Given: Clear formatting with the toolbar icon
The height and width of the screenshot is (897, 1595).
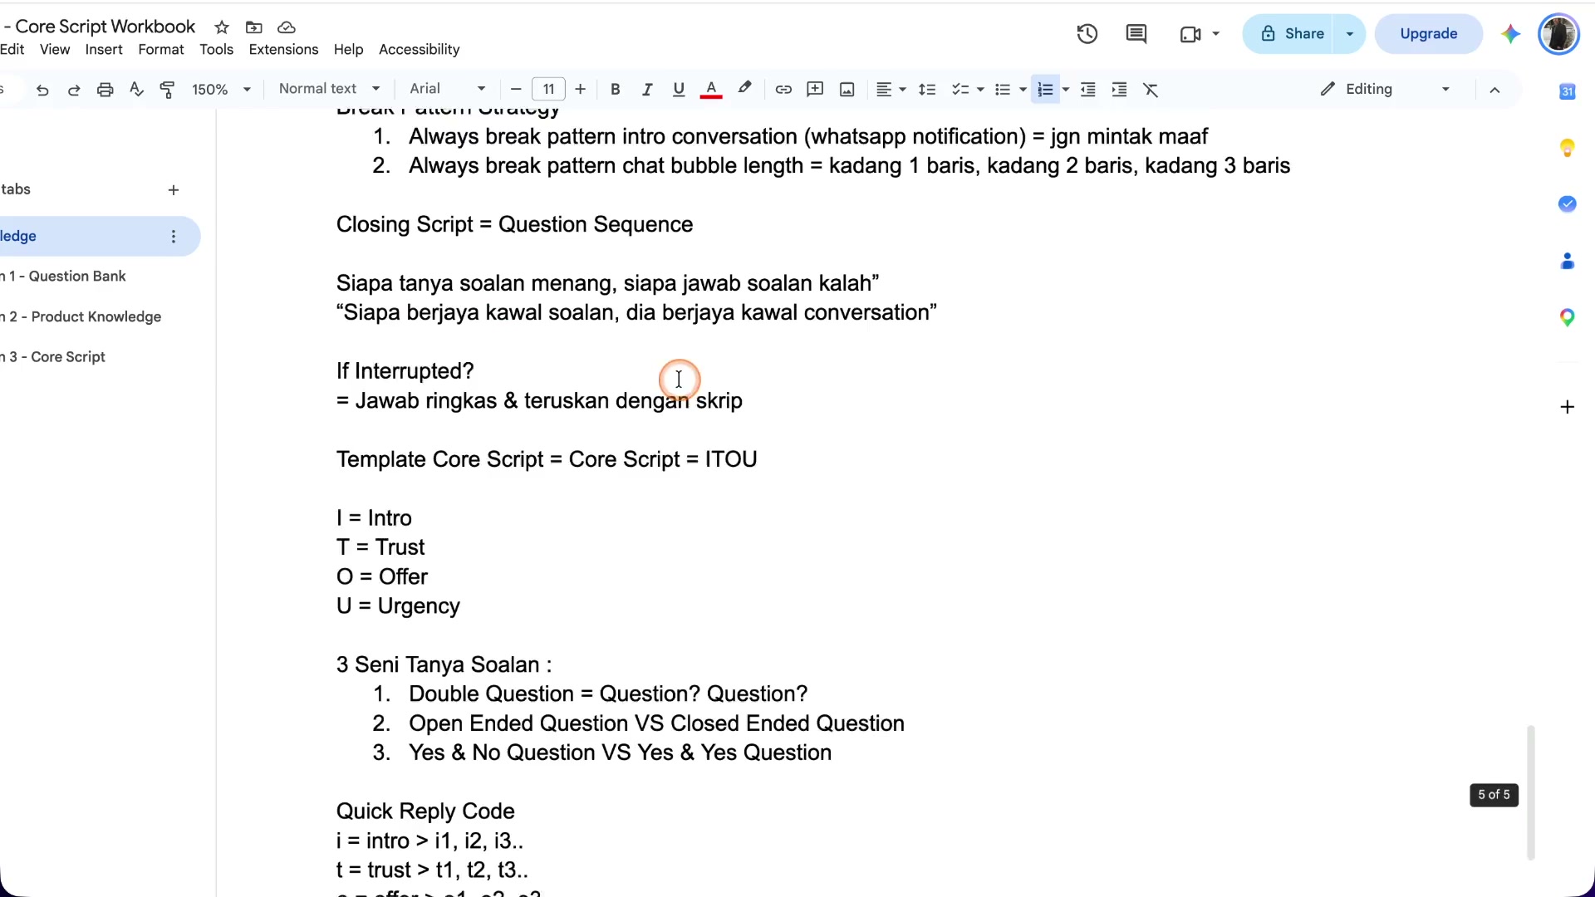Looking at the screenshot, I should point(1151,90).
